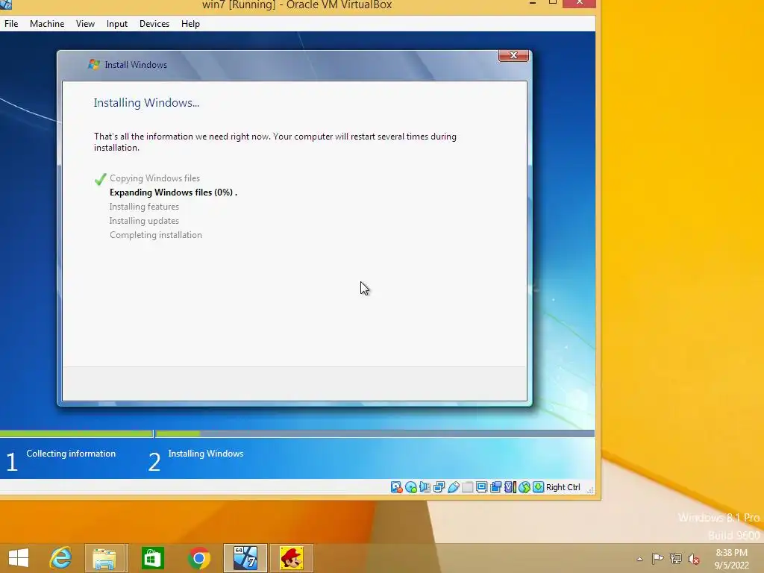
Task: Click the 'Collecting information' stage label
Action: tap(71, 454)
